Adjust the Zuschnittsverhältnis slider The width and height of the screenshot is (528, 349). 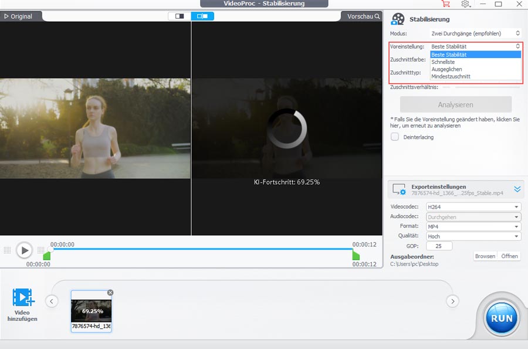pyautogui.click(x=482, y=87)
